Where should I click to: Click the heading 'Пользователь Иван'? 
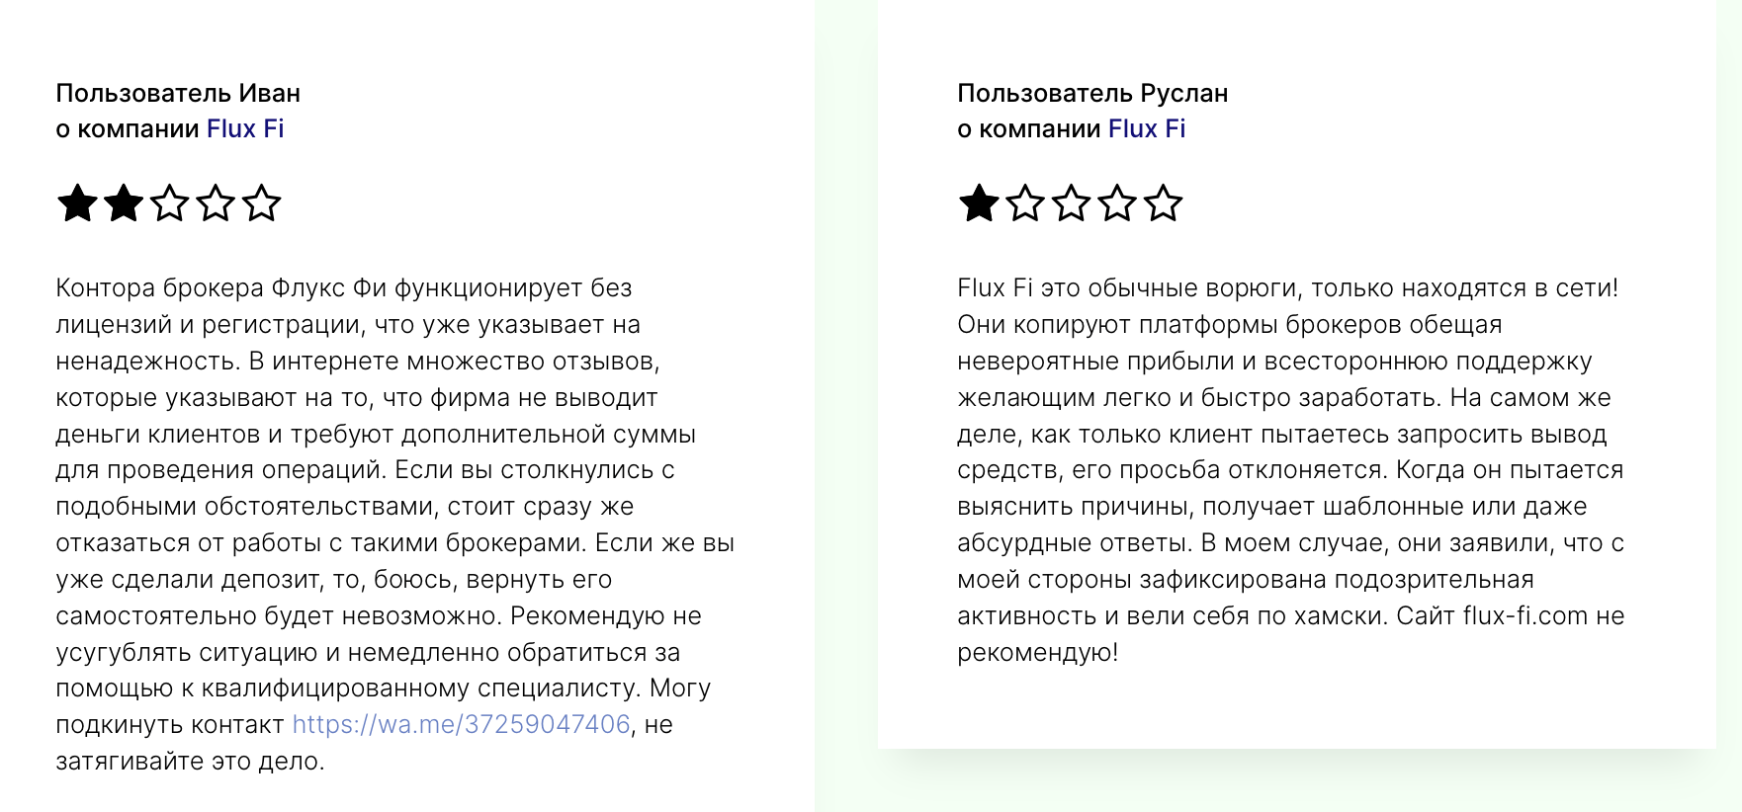coord(178,93)
